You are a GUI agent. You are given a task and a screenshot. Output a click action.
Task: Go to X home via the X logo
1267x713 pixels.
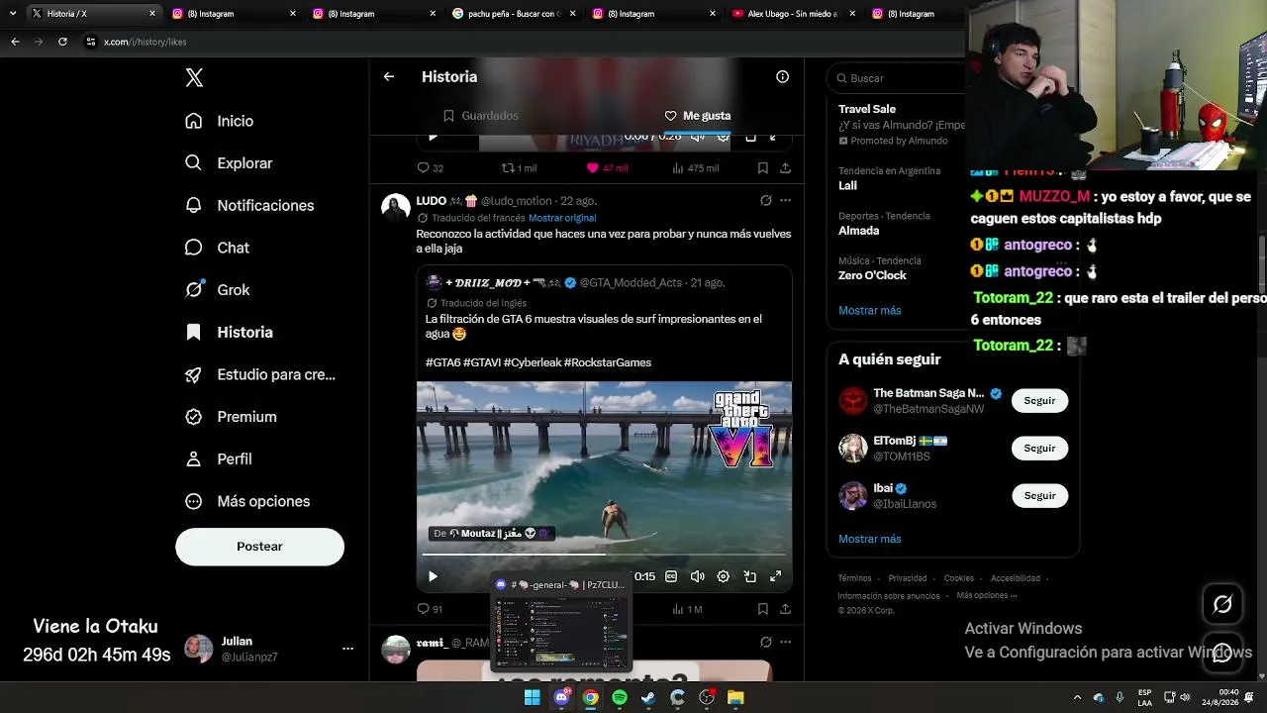click(x=194, y=78)
